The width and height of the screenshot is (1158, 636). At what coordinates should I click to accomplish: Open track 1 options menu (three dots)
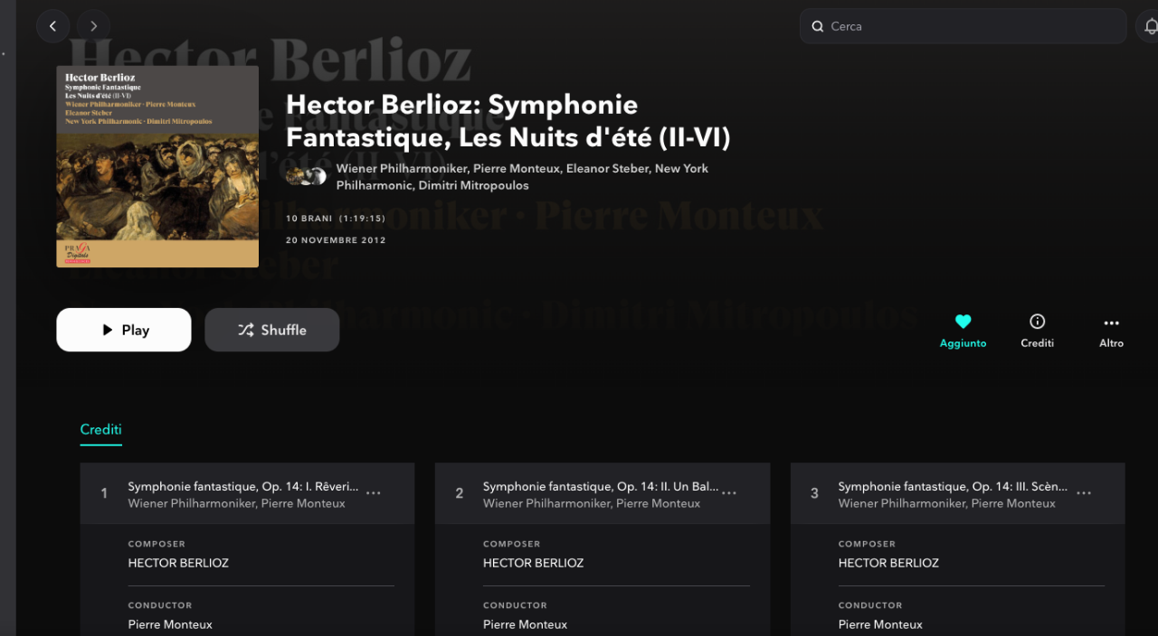tap(374, 493)
